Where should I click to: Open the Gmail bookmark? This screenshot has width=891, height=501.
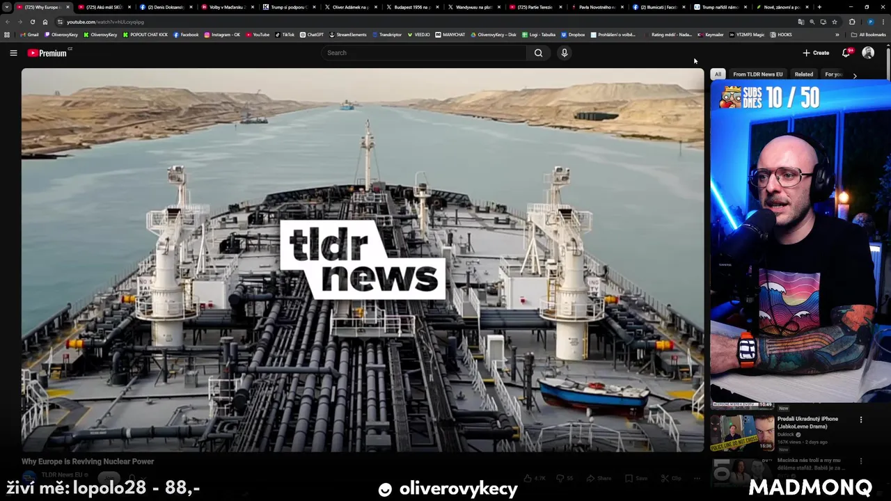pos(29,35)
